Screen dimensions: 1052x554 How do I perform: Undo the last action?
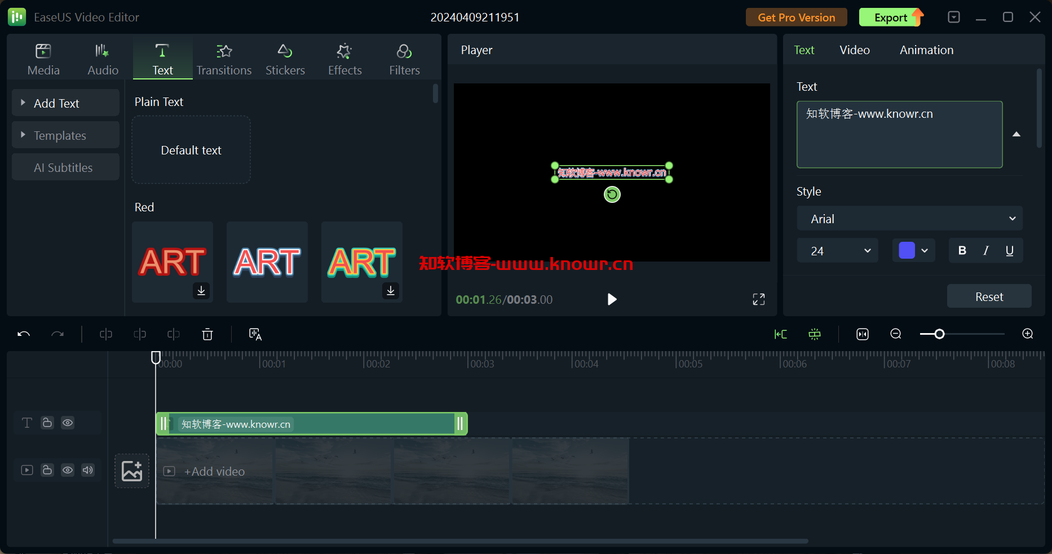(24, 334)
